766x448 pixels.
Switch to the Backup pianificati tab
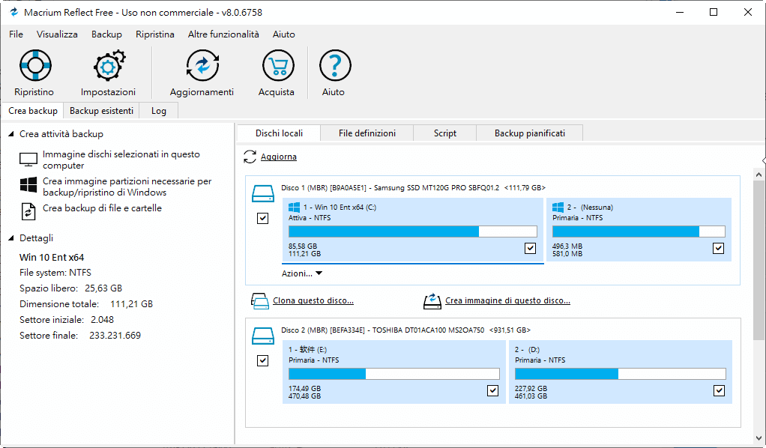pyautogui.click(x=529, y=133)
